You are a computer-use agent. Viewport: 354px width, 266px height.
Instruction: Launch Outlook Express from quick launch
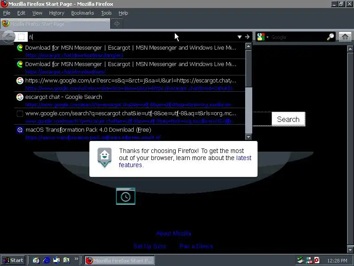coord(57,260)
